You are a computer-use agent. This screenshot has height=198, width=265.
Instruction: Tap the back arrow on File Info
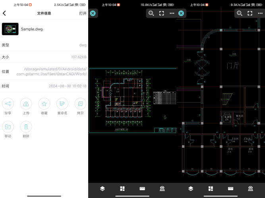point(4,13)
